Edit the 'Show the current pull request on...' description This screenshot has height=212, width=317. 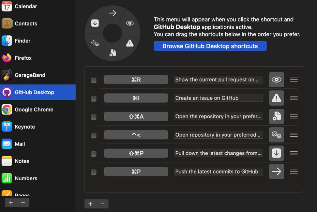(218, 80)
